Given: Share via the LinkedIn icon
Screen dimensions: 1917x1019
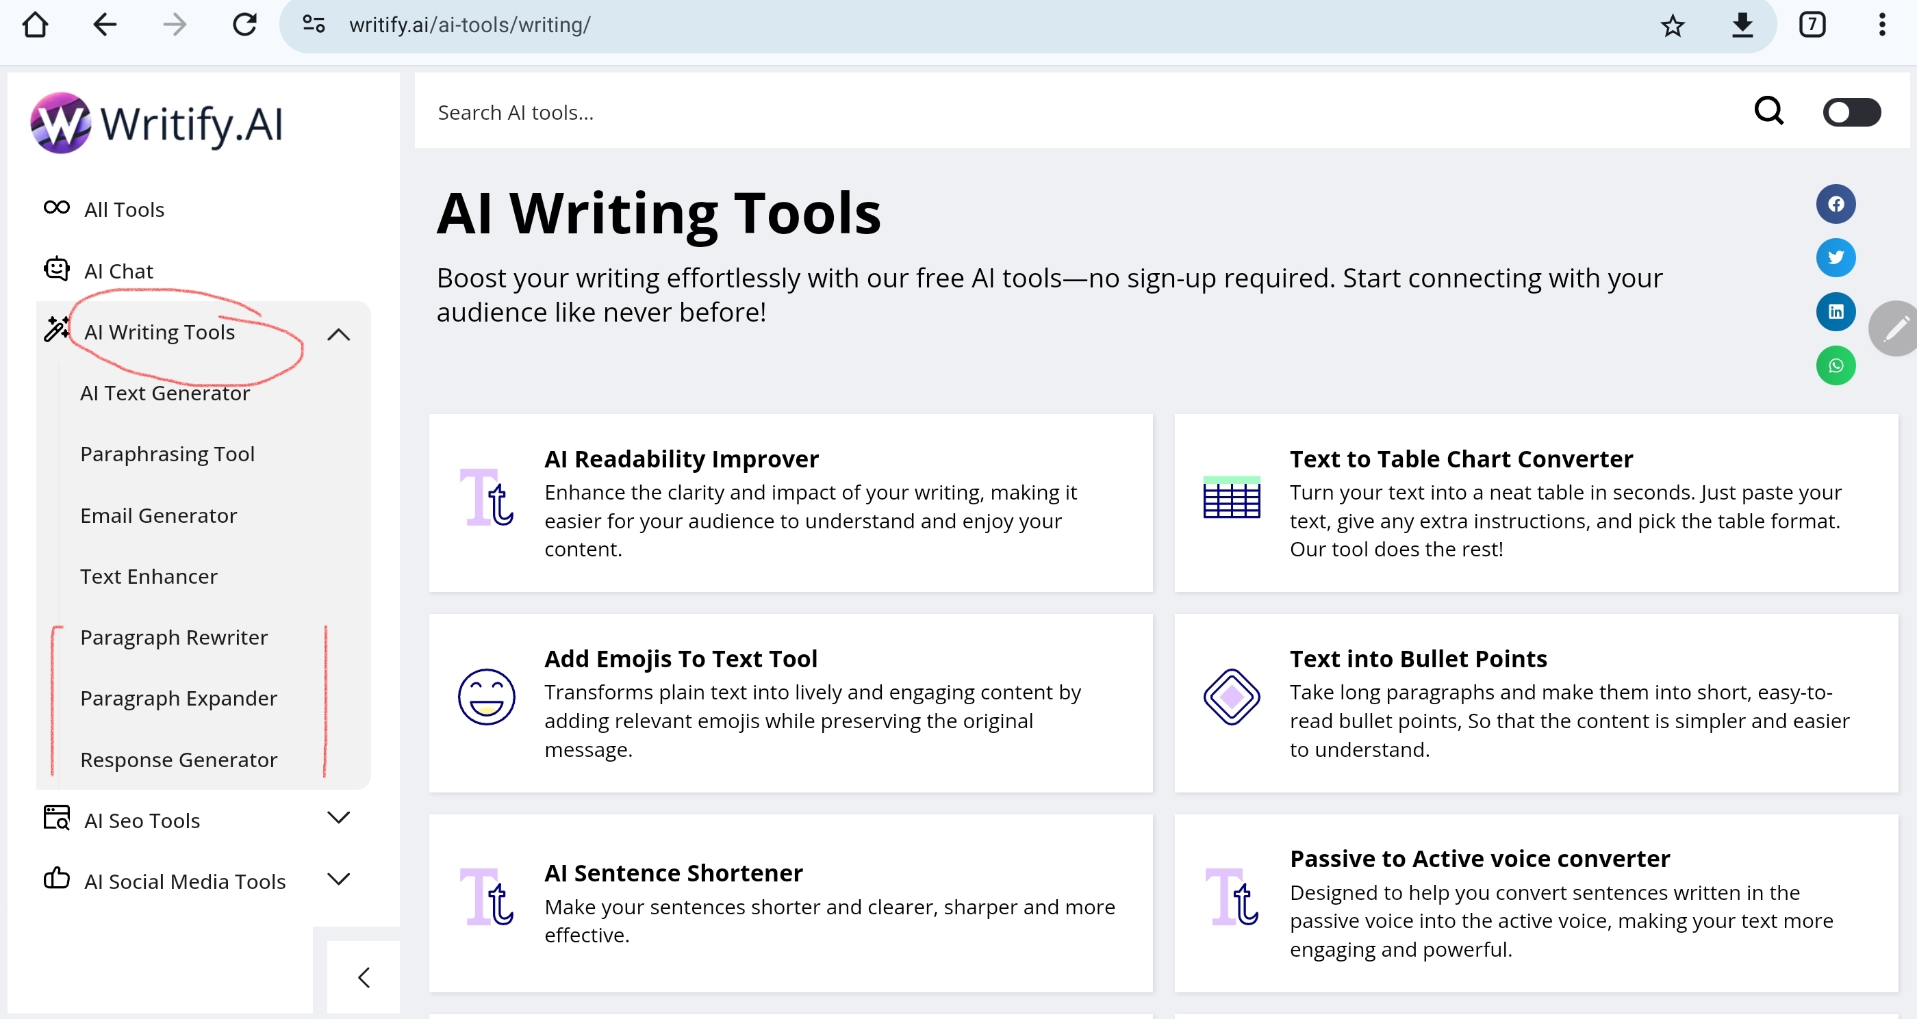Looking at the screenshot, I should pyautogui.click(x=1835, y=311).
